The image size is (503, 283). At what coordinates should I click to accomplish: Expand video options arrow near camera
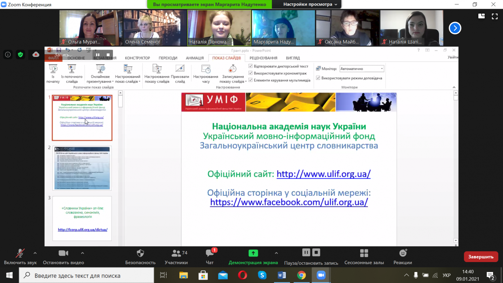click(83, 253)
